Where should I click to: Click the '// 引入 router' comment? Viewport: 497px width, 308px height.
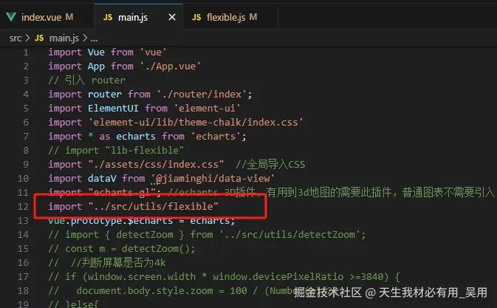pyautogui.click(x=87, y=81)
